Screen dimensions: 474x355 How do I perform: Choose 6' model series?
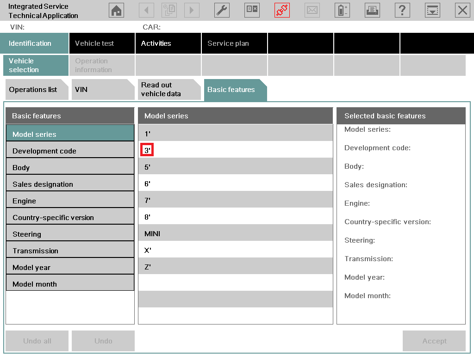click(x=236, y=183)
